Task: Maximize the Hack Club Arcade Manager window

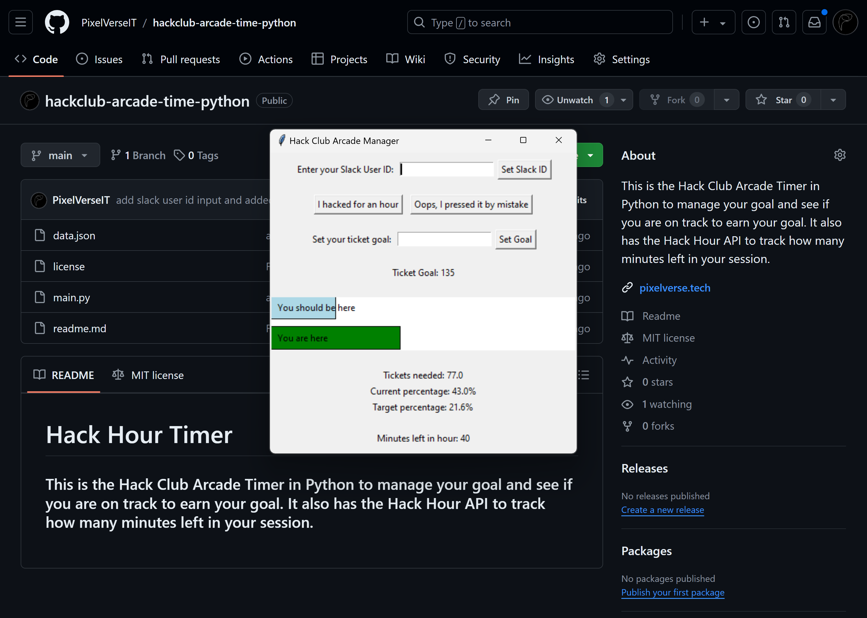Action: pyautogui.click(x=523, y=140)
